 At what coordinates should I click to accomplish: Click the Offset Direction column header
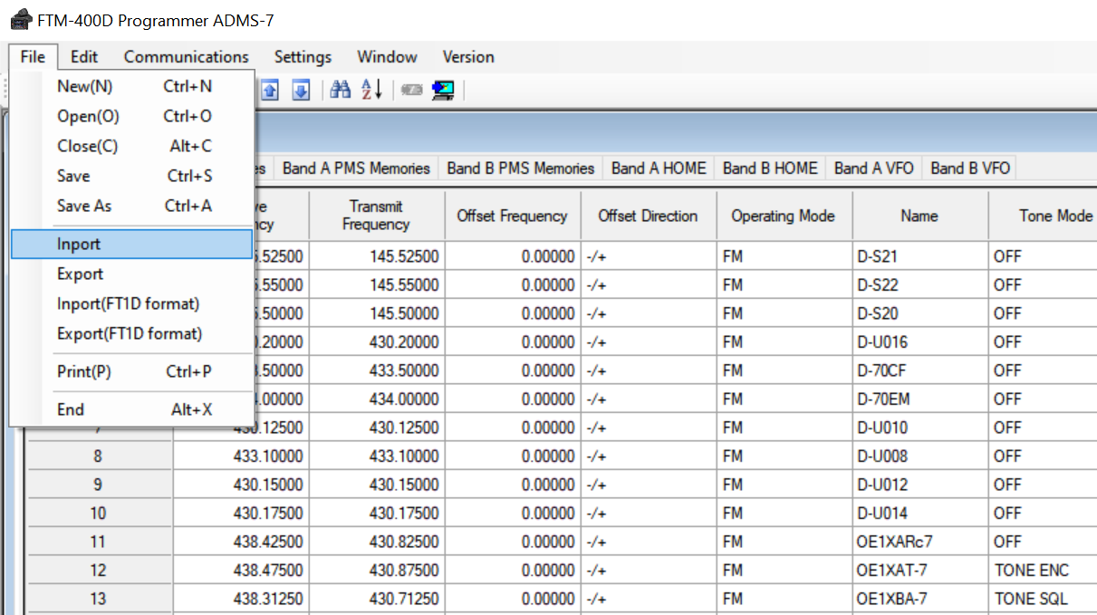(x=648, y=216)
